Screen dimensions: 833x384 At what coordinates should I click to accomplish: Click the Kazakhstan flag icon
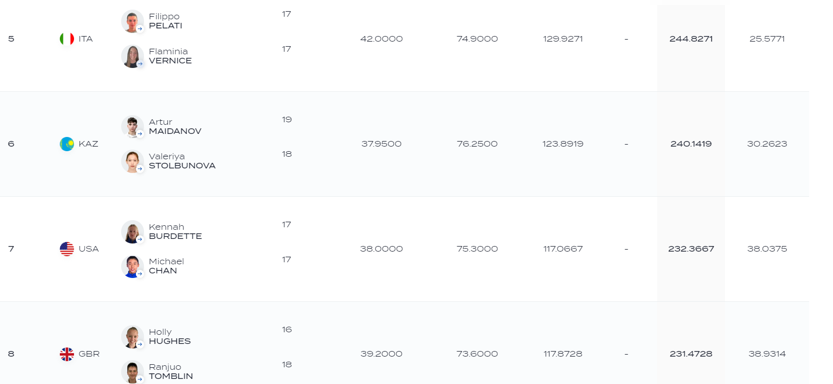point(67,144)
